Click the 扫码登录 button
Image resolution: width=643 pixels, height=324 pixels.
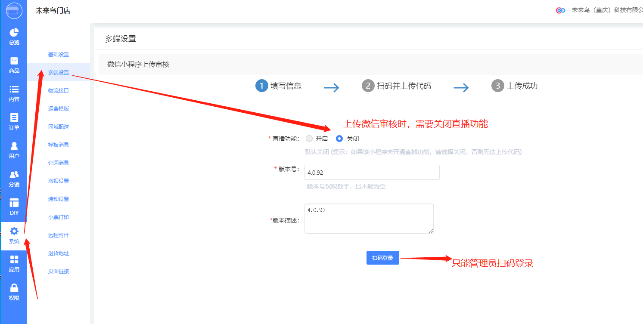[382, 258]
